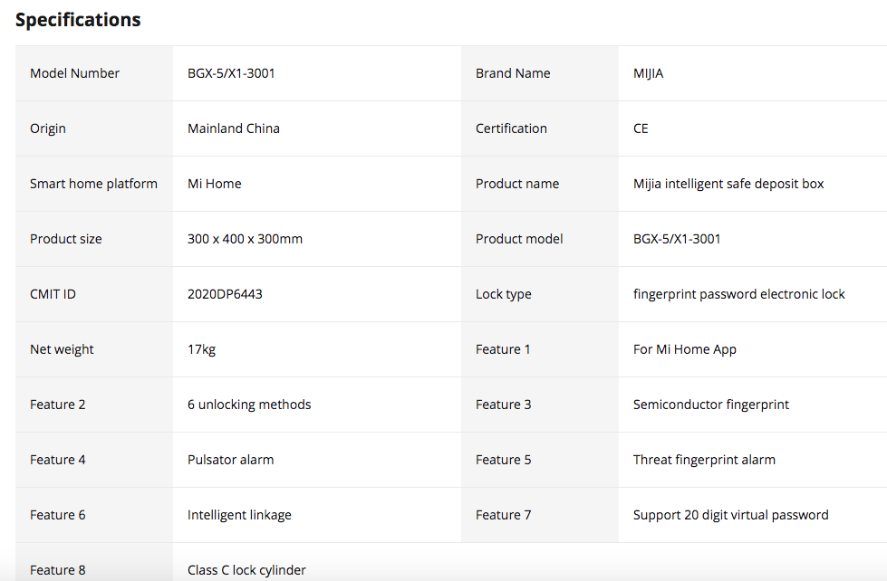Select the Mainland China value
Image resolution: width=887 pixels, height=581 pixels.
click(x=233, y=129)
